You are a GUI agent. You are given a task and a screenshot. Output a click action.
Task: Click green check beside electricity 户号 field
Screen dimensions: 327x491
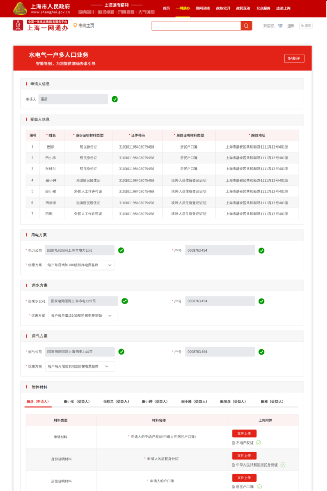coord(261,250)
